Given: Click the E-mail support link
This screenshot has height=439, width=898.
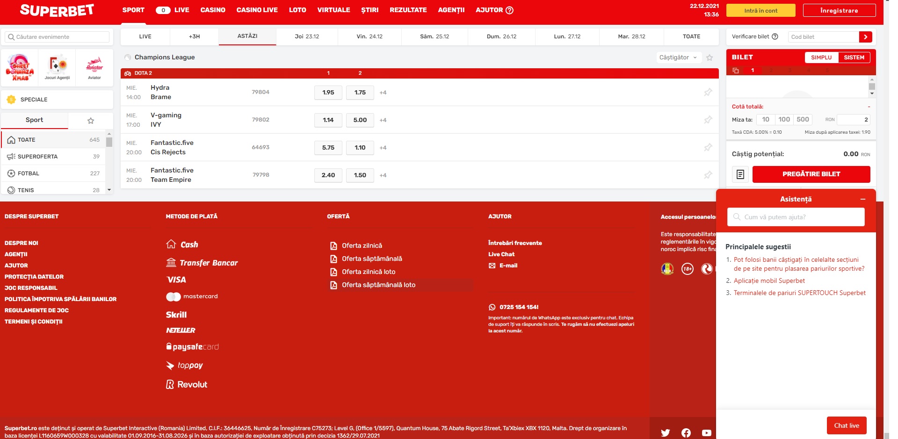Looking at the screenshot, I should pyautogui.click(x=503, y=266).
